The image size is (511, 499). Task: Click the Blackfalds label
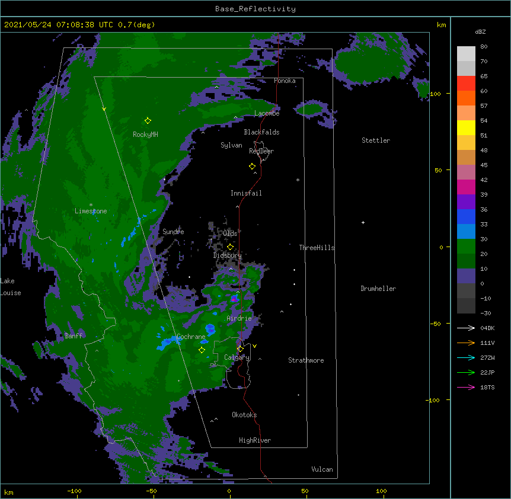[x=261, y=132]
